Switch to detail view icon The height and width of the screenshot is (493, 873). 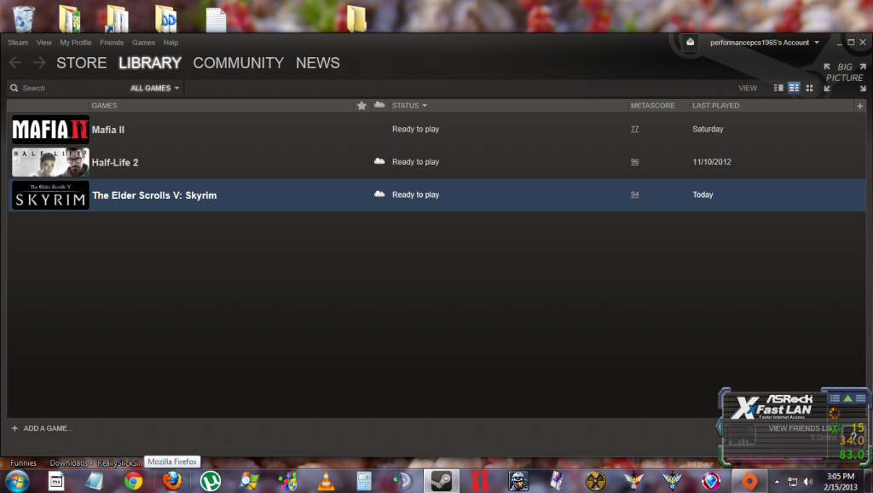(778, 88)
